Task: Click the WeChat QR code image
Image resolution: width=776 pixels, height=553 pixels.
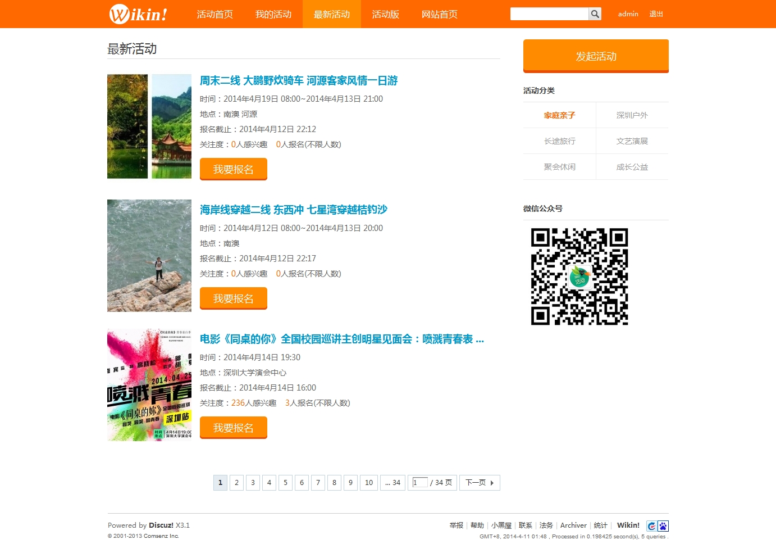Action: (x=579, y=276)
